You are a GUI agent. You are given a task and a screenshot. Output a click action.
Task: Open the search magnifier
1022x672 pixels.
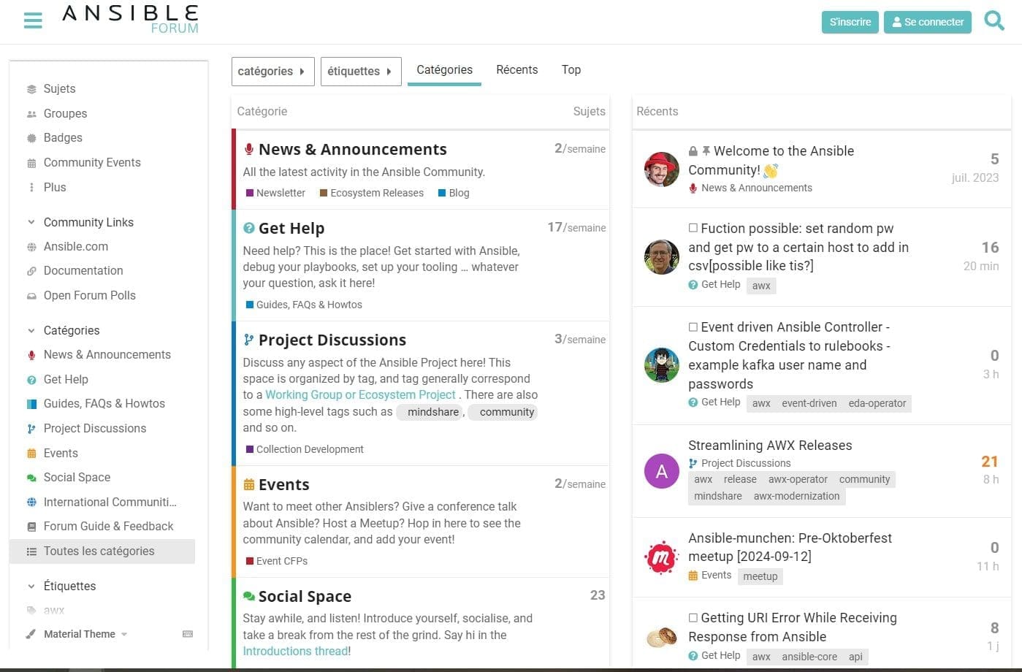click(994, 21)
